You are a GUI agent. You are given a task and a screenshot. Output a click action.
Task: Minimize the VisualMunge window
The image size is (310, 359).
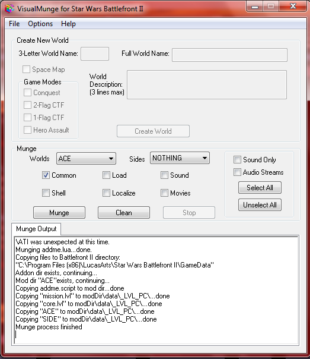(x=255, y=7)
